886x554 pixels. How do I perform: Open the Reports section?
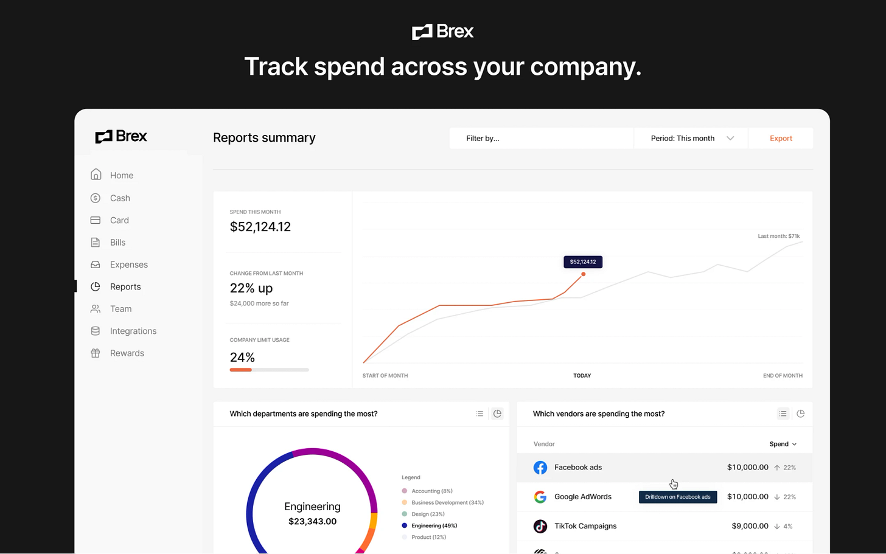[125, 286]
